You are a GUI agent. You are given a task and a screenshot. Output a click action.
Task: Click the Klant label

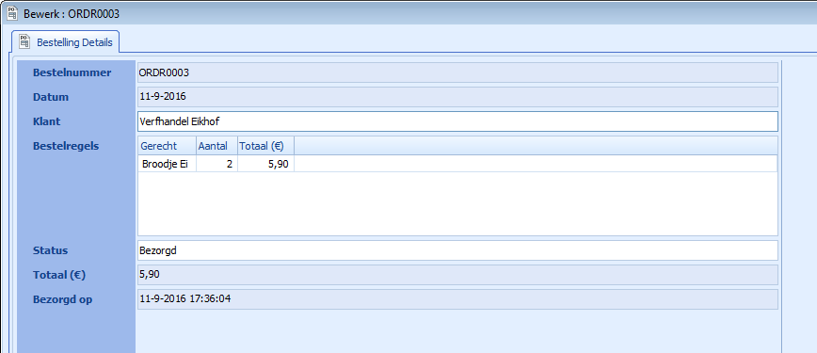tap(47, 121)
